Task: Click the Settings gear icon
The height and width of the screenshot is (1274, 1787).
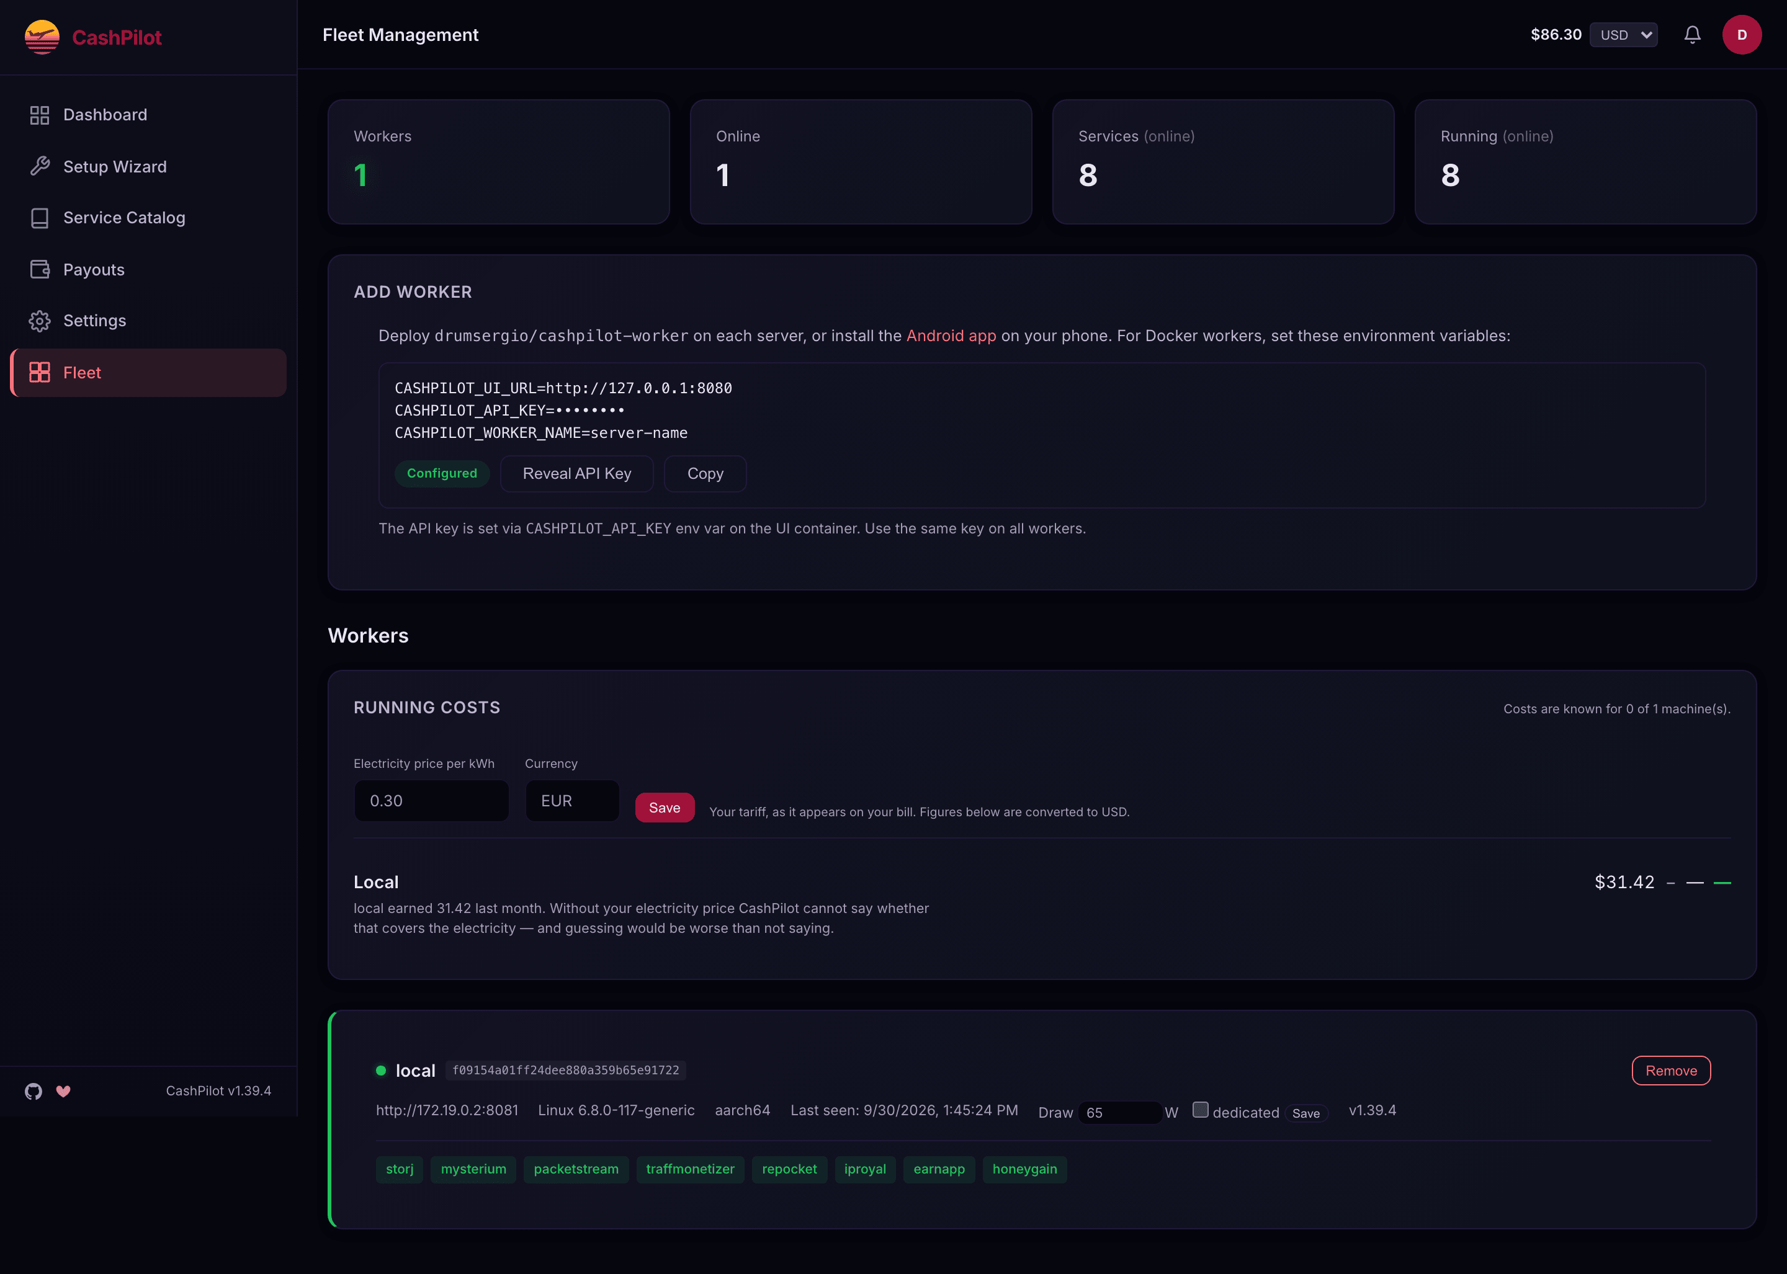Action: click(39, 321)
